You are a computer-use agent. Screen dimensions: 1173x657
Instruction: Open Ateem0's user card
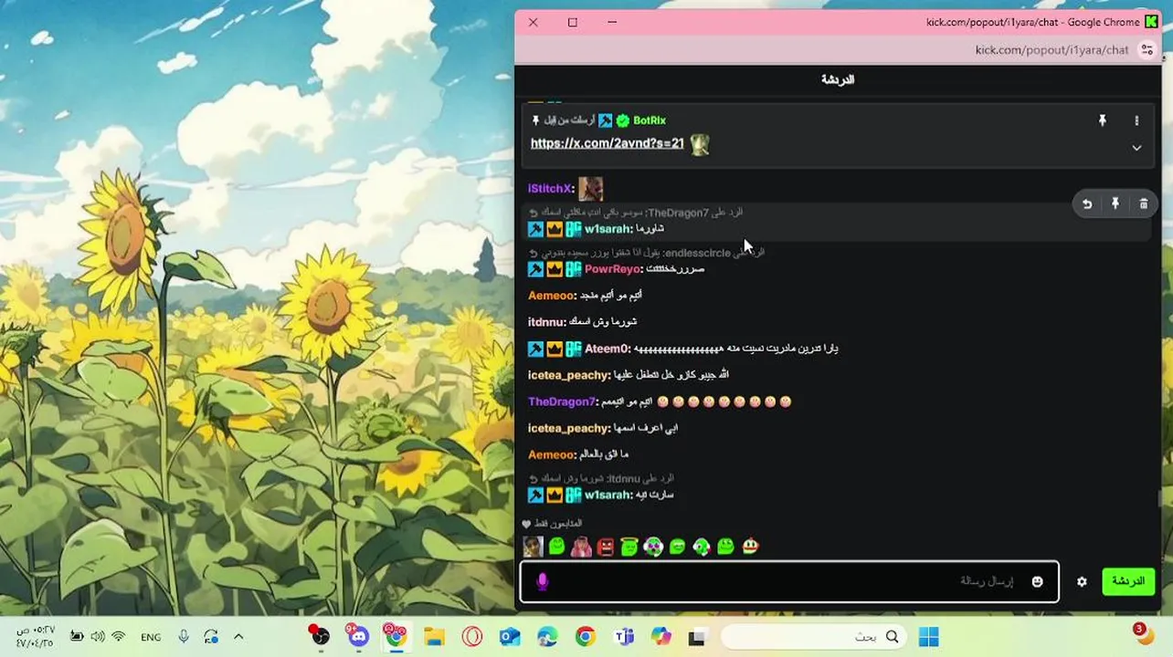point(607,349)
